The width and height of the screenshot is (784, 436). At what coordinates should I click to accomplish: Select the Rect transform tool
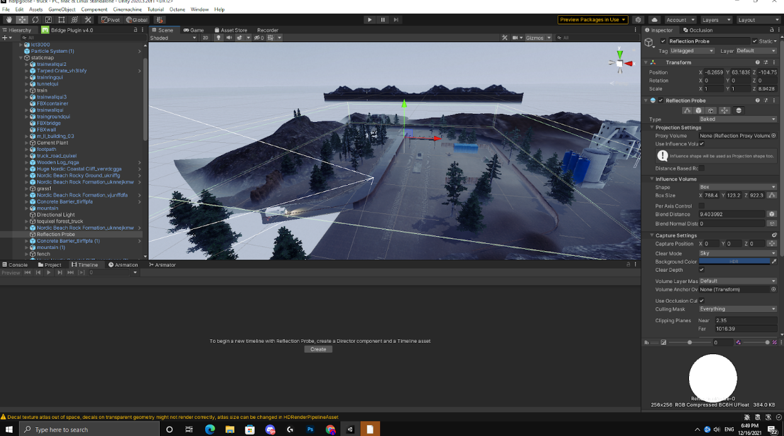coord(62,20)
